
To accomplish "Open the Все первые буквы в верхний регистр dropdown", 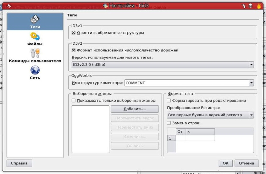I will coord(210,115).
